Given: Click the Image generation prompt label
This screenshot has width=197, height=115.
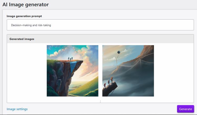Looking at the screenshot, I should point(24,16).
